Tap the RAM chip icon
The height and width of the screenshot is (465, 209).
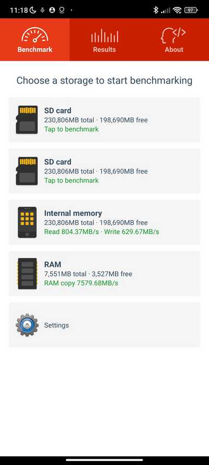click(27, 274)
